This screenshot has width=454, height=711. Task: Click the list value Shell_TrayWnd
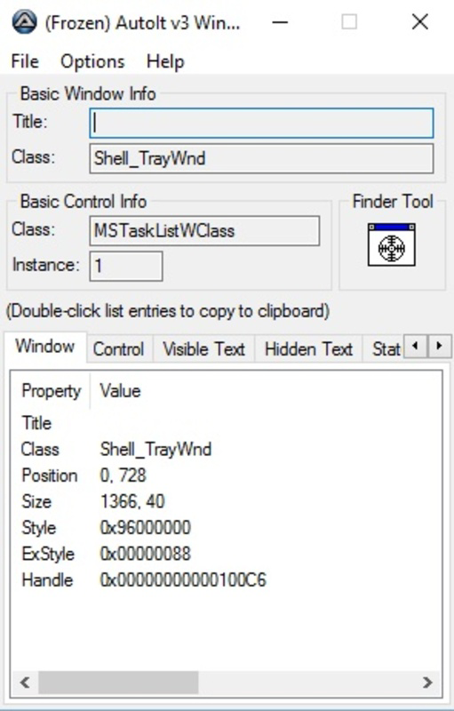tap(155, 450)
